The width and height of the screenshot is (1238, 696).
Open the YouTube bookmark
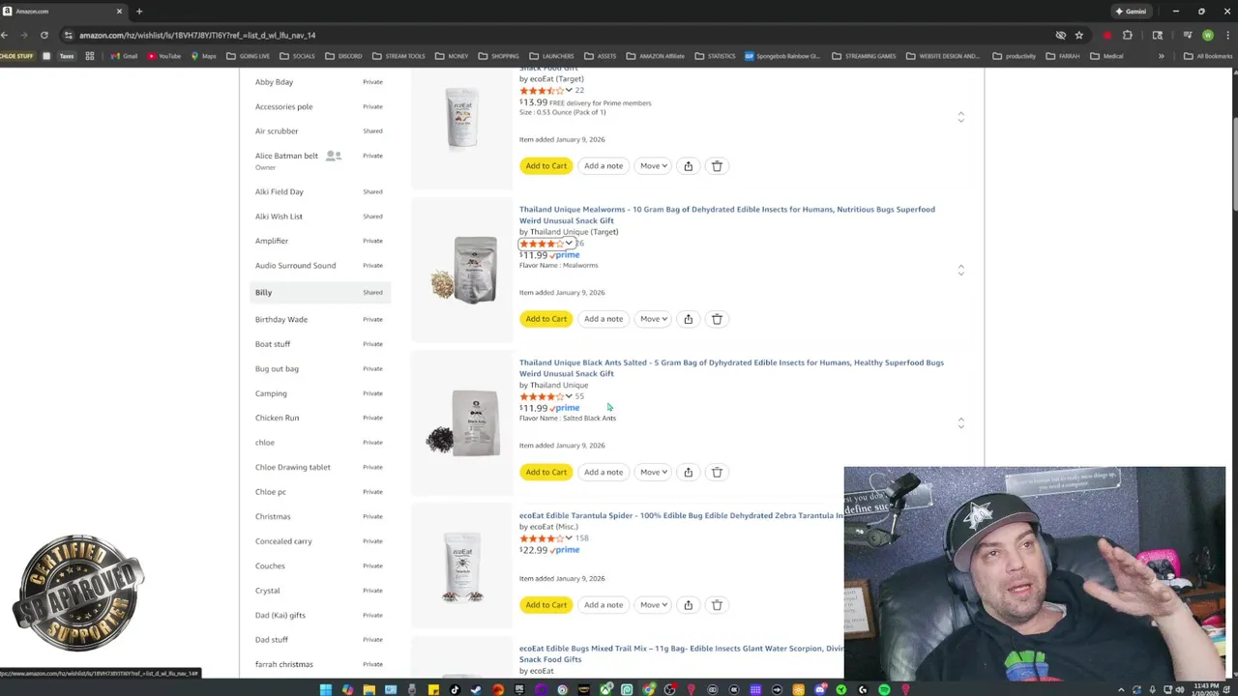point(164,56)
